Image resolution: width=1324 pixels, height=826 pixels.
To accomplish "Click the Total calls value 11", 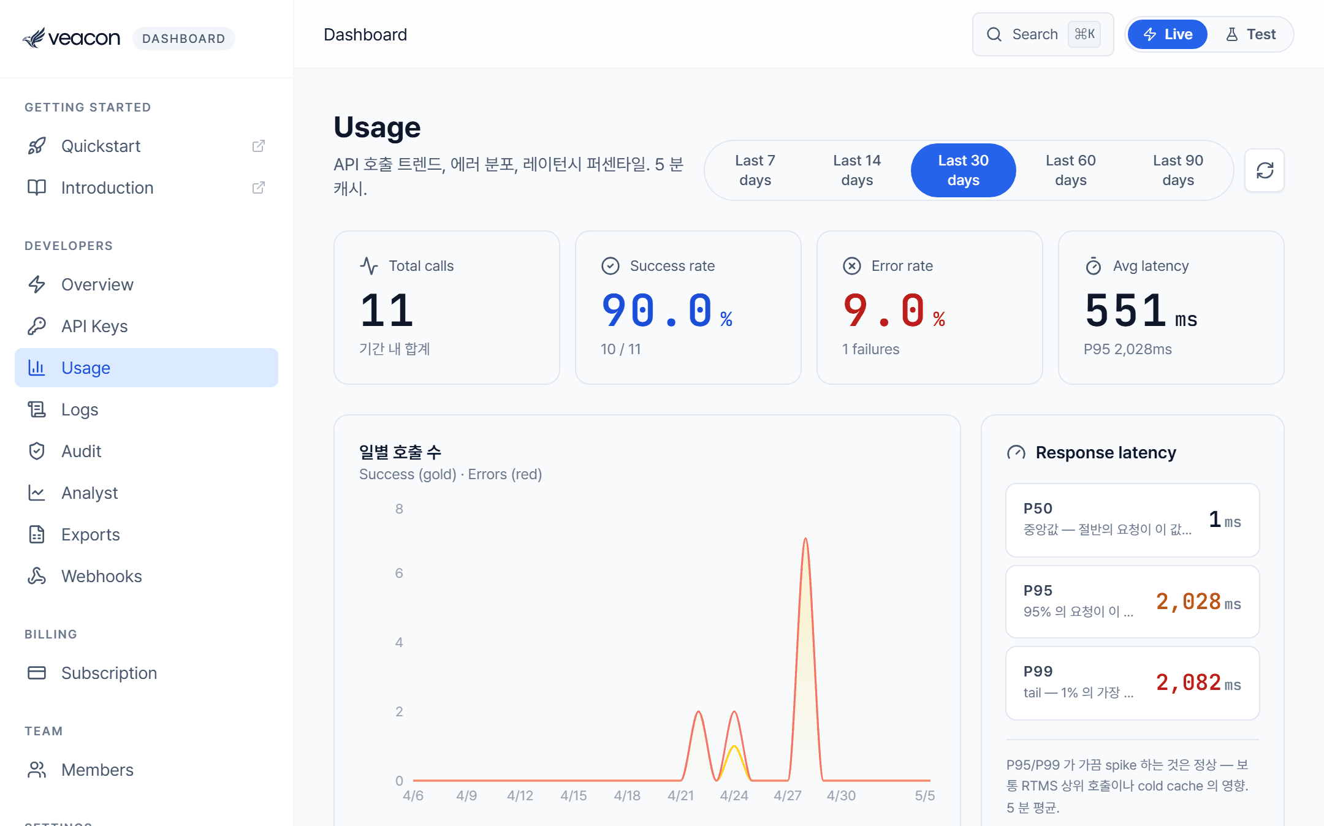I will coord(387,311).
